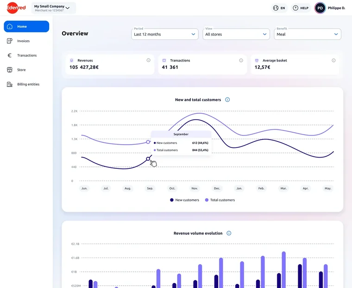Click the Transactions card icon
The width and height of the screenshot is (352, 288).
(x=164, y=60)
